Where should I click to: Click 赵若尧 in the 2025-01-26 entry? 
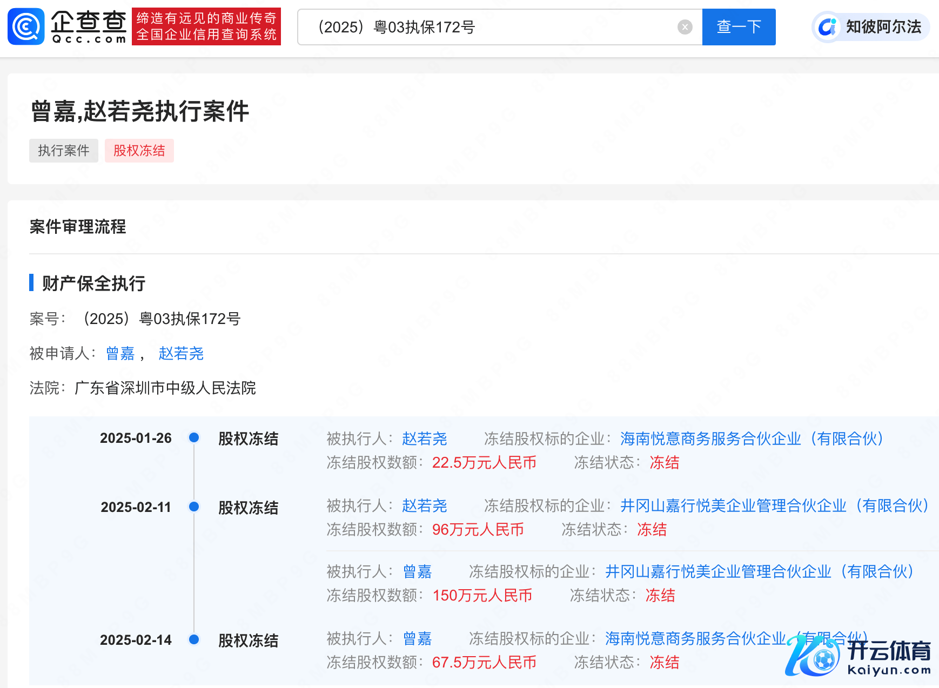point(424,439)
